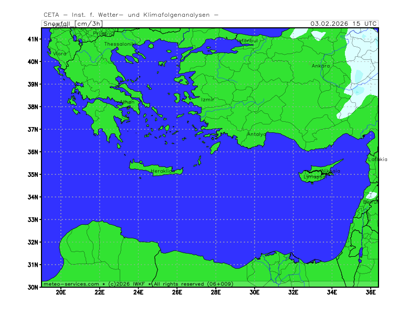This screenshot has height=315, width=420.
Task: Click the 03.02.2026 15 UTC timestamp
Action: click(x=343, y=23)
